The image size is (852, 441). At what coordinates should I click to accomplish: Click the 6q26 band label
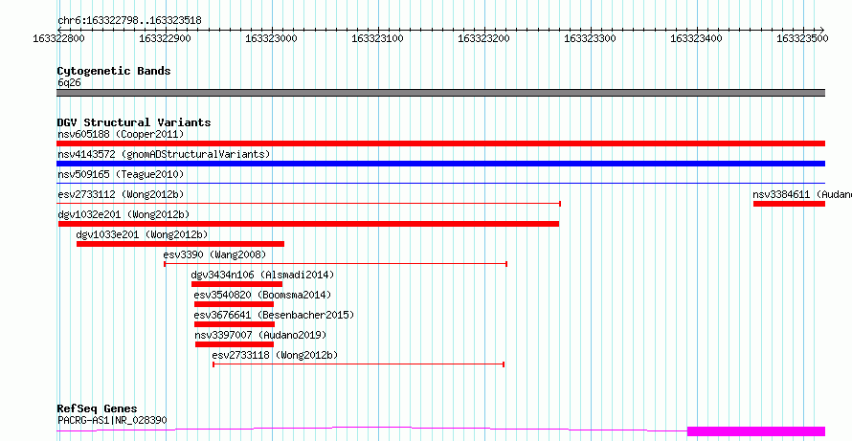click(x=70, y=83)
